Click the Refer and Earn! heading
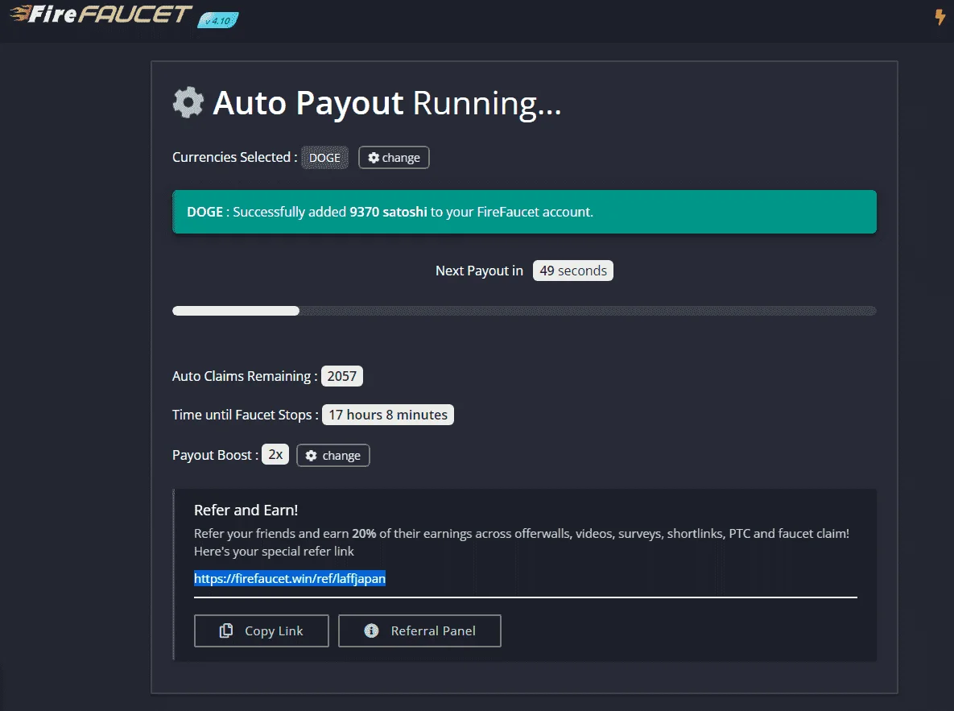The width and height of the screenshot is (954, 711). pos(246,511)
